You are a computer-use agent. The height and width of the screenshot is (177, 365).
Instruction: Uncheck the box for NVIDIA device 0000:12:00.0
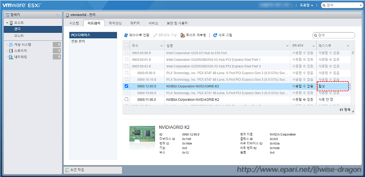(126, 86)
